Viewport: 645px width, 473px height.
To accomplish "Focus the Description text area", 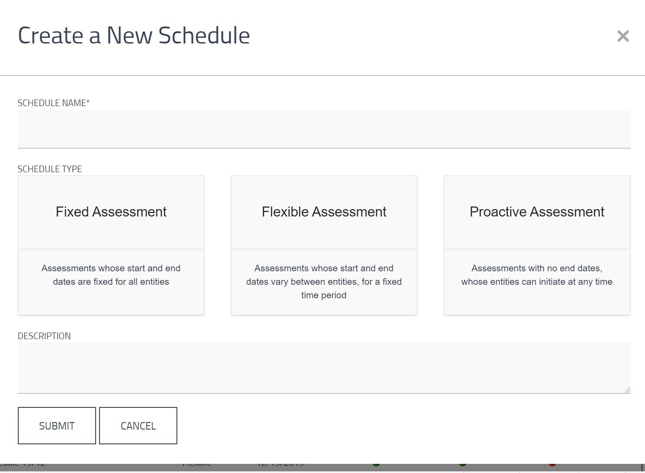I will (324, 367).
